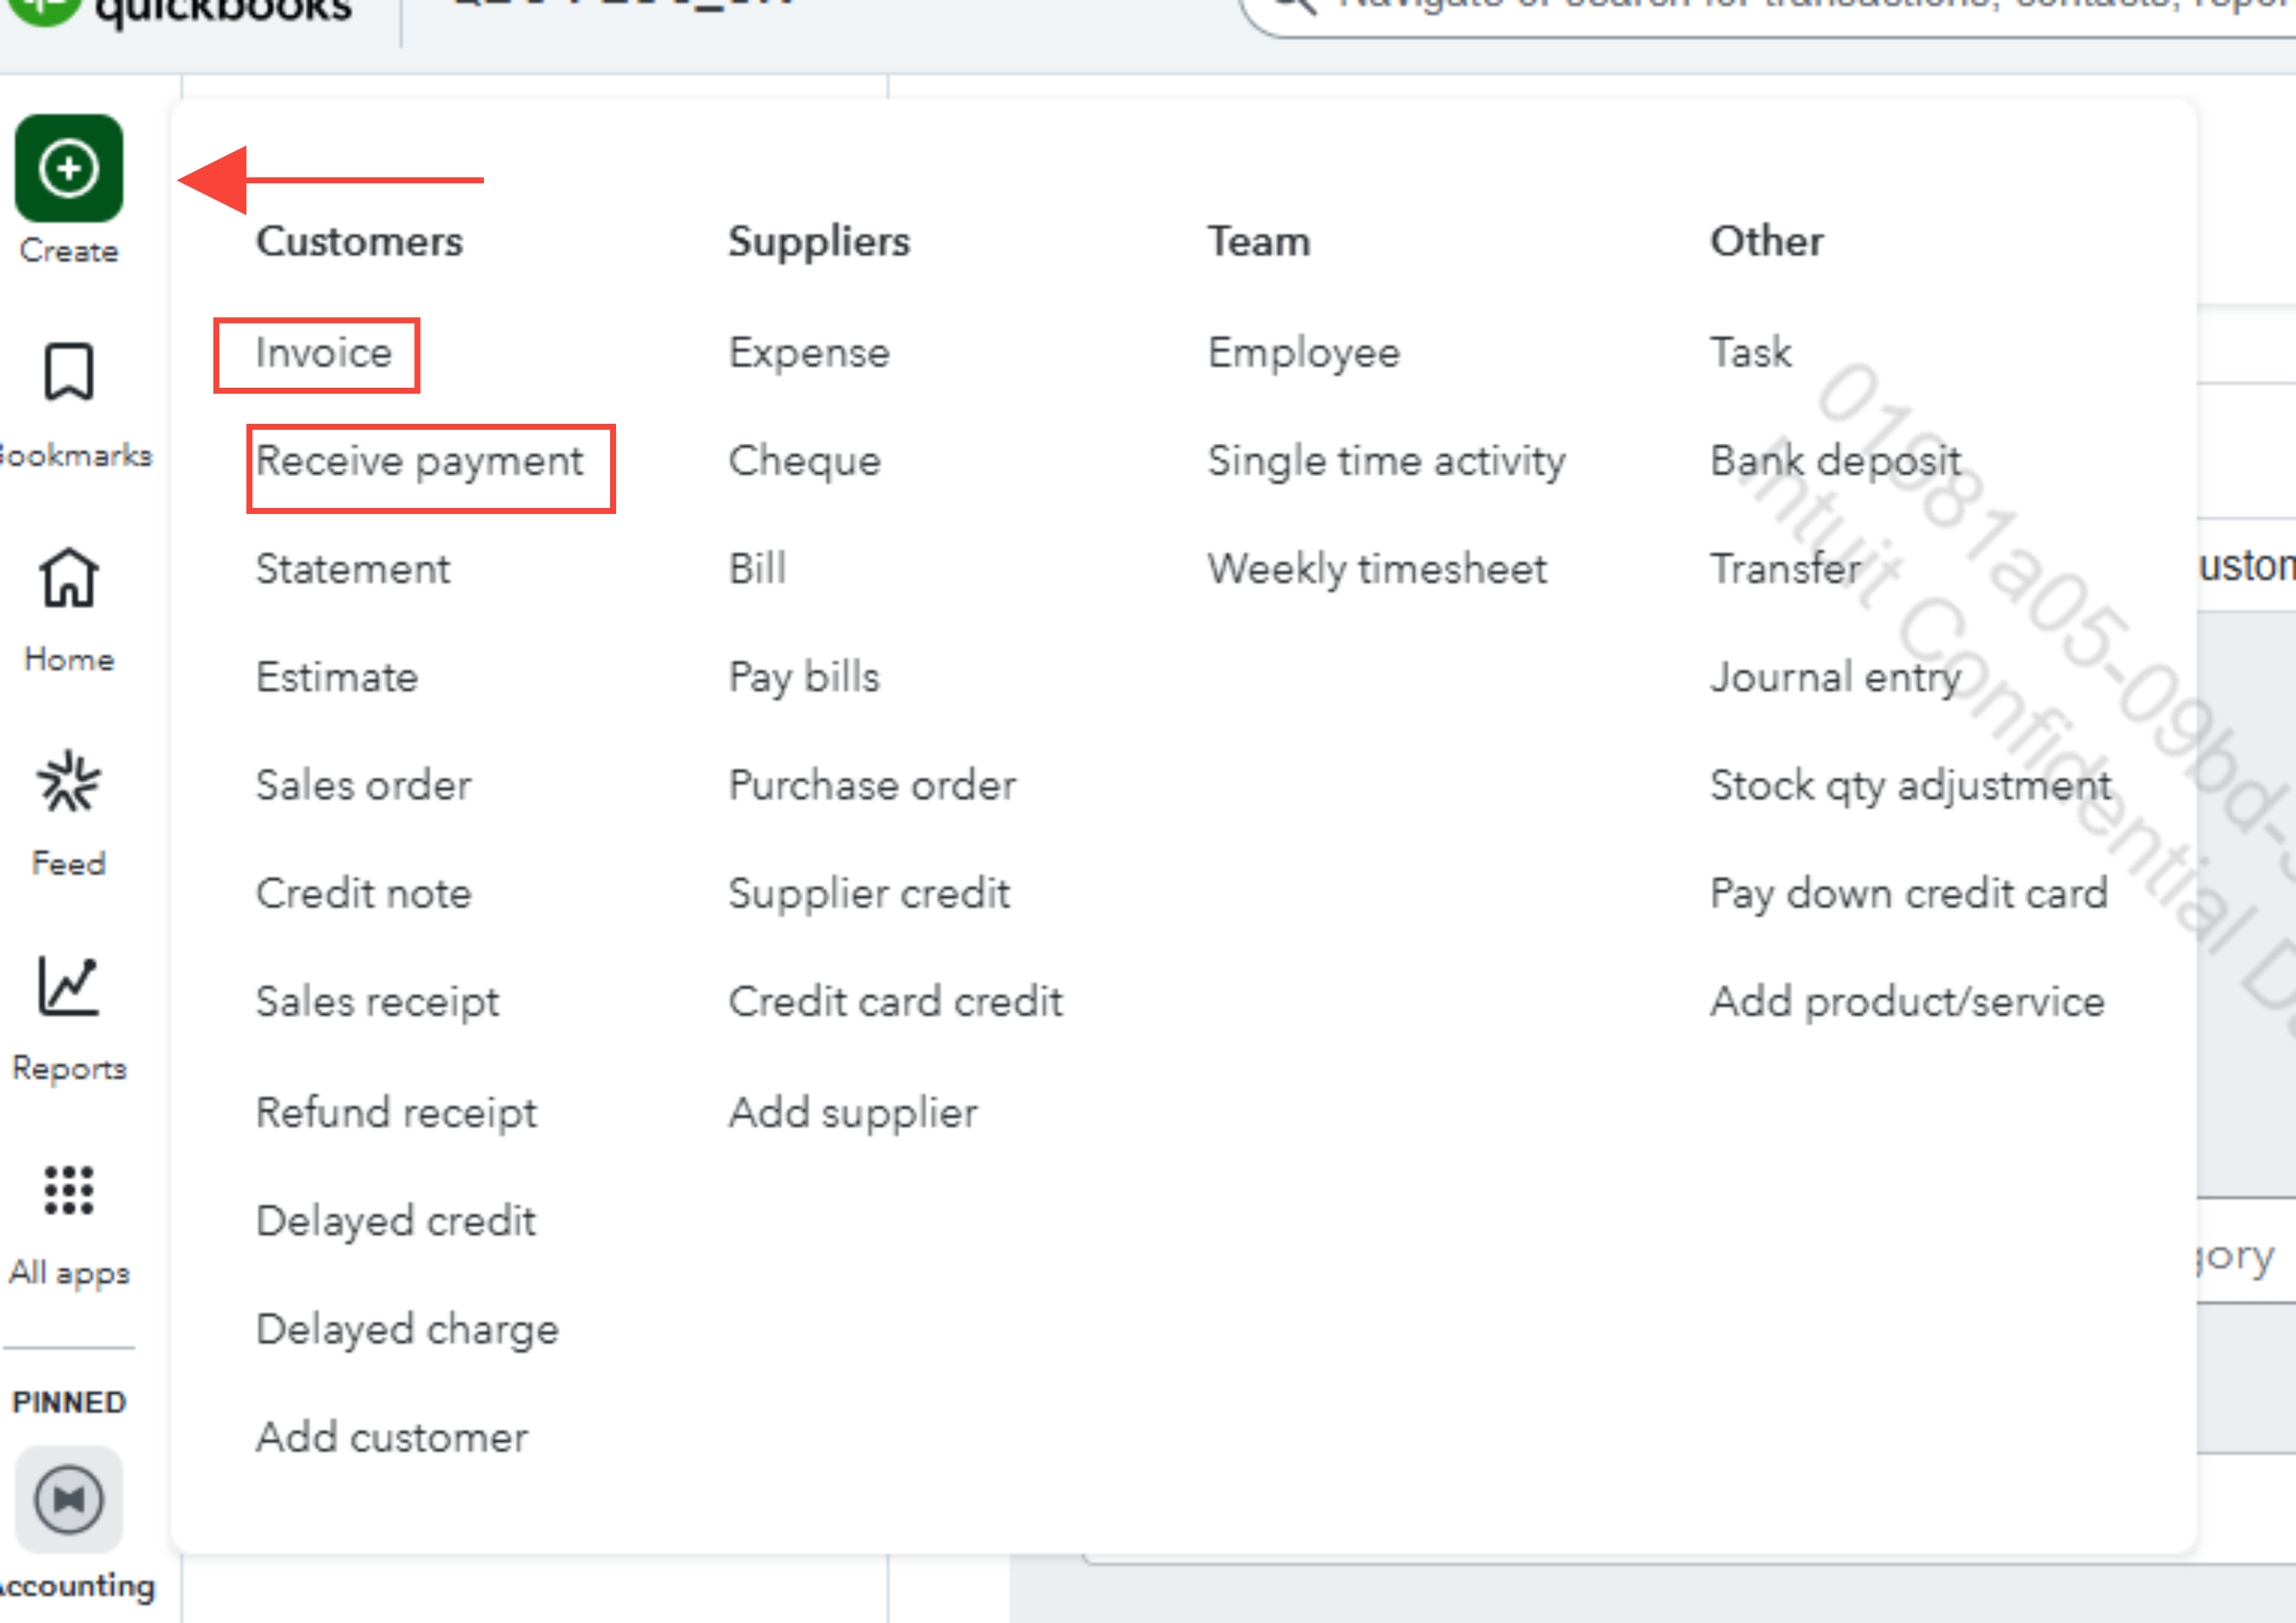Open the Feed sidebar icon
The height and width of the screenshot is (1623, 2296).
tap(68, 782)
